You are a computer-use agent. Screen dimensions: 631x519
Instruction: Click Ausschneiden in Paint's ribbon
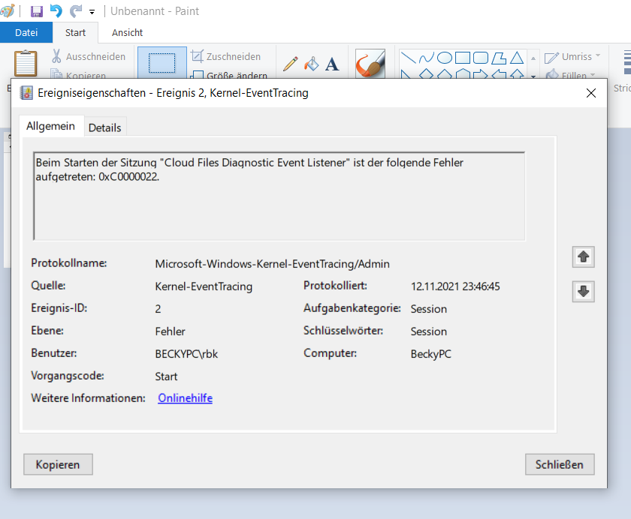[89, 57]
